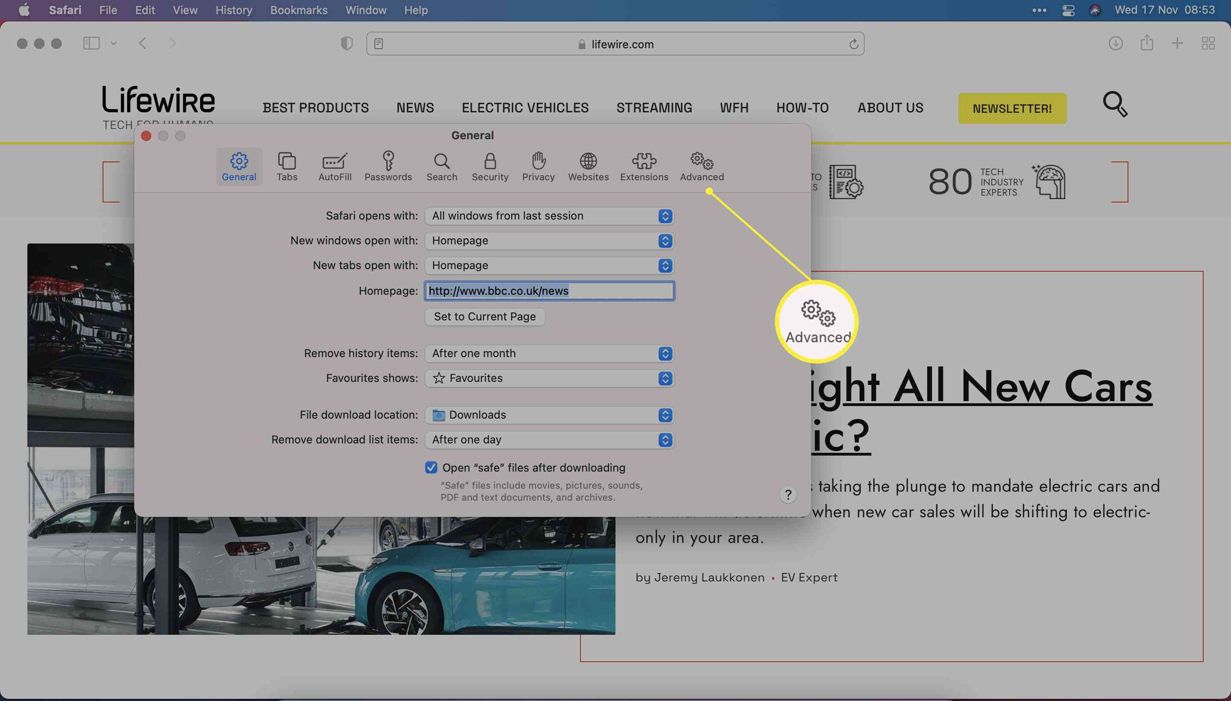Click electric cars article photo

pyautogui.click(x=321, y=575)
